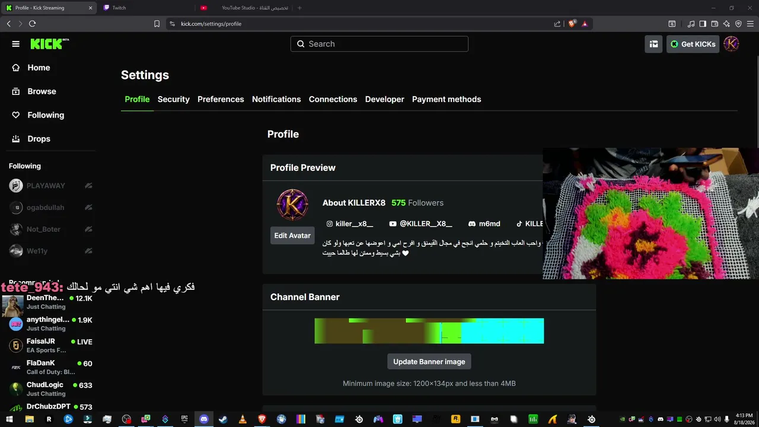This screenshot has width=759, height=427.
Task: Open ogabdullah channel in Following list
Action: 50,208
